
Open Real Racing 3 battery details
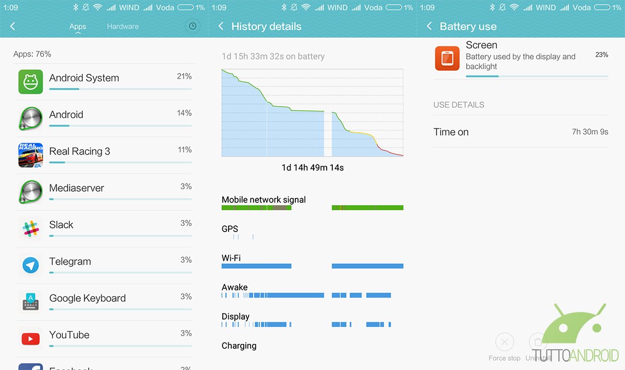pos(104,155)
